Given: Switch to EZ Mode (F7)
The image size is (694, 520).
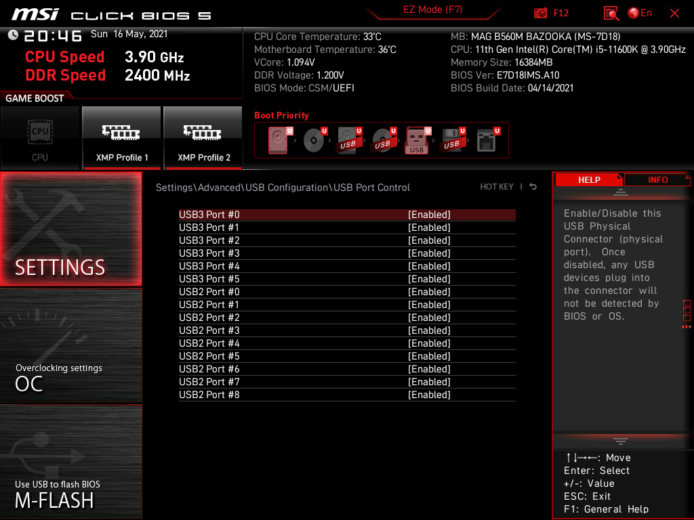Looking at the screenshot, I should point(432,9).
